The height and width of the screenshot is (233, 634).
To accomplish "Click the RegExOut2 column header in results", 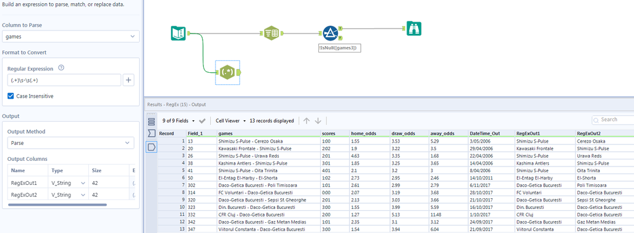I will [604, 134].
